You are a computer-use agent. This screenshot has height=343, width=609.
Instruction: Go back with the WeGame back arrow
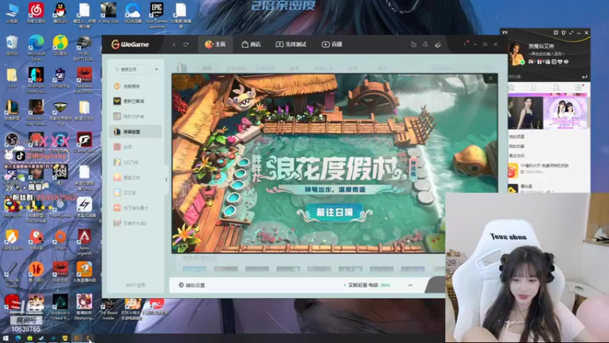point(174,44)
